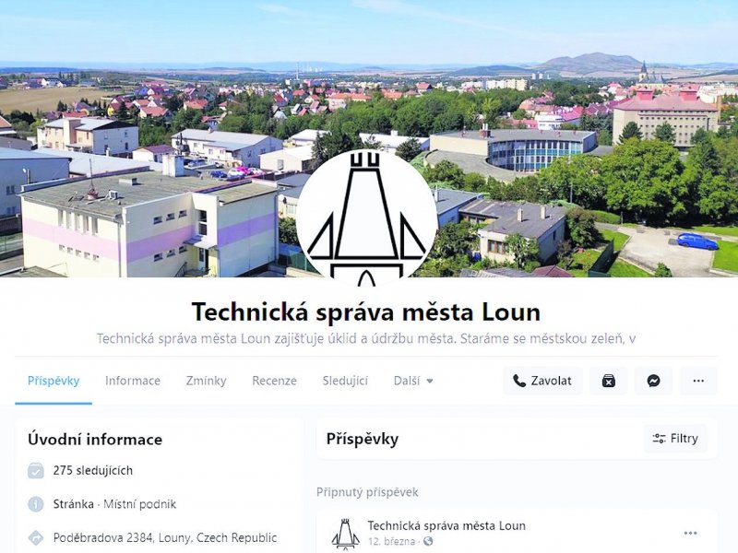This screenshot has height=553, width=738.
Task: Open Messenger chat icon button
Action: coord(653,381)
